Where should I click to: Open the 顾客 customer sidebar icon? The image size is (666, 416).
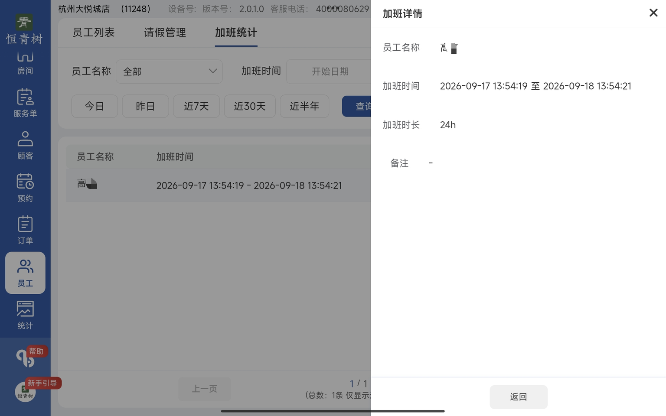point(25,146)
